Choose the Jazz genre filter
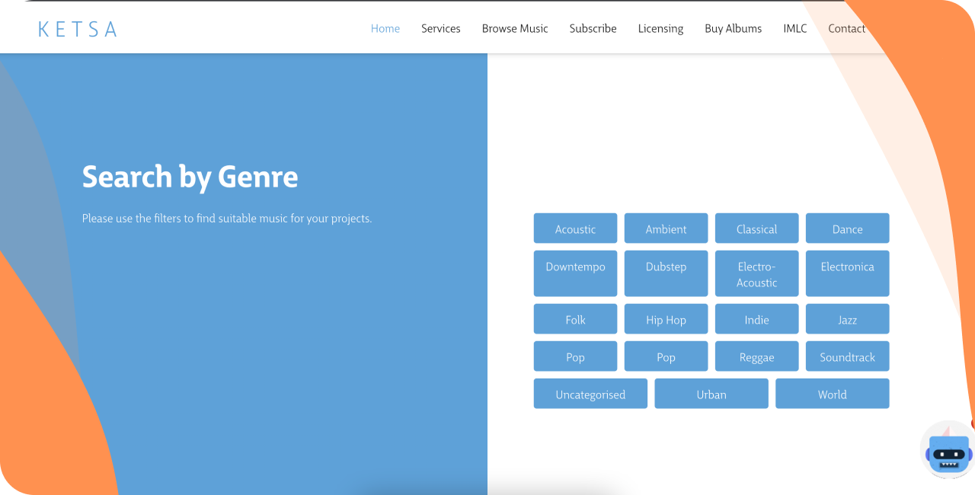This screenshot has height=495, width=975. [847, 319]
